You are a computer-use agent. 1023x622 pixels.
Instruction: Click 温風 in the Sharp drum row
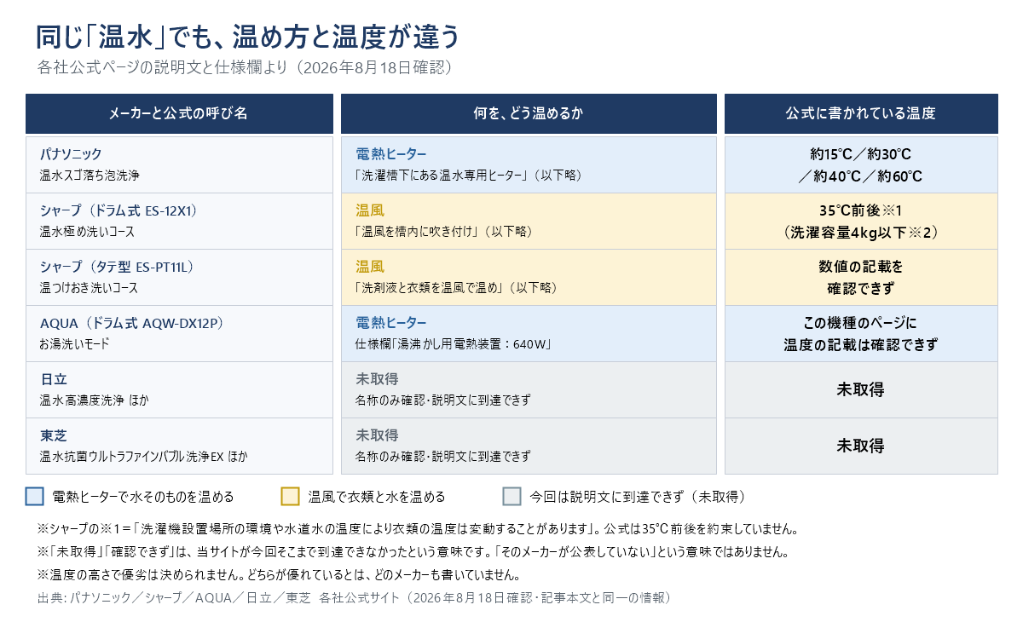pyautogui.click(x=369, y=210)
